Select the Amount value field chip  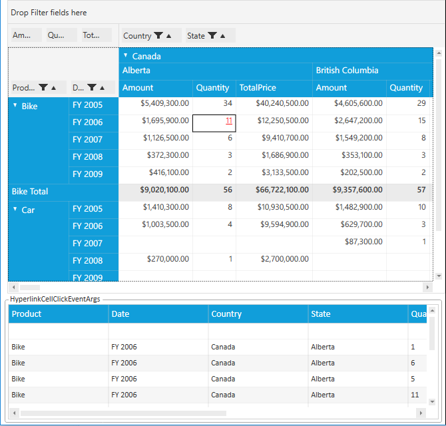25,36
